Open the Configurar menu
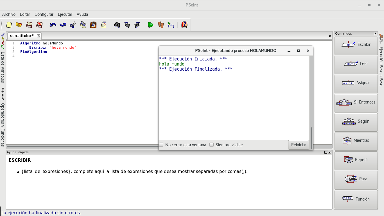The height and width of the screenshot is (216, 384). tap(44, 14)
